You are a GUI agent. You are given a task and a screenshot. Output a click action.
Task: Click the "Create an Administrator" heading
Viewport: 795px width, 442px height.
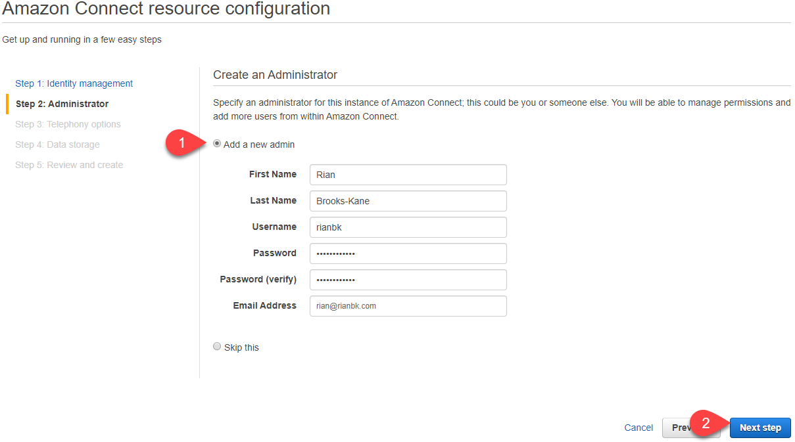[x=275, y=75]
